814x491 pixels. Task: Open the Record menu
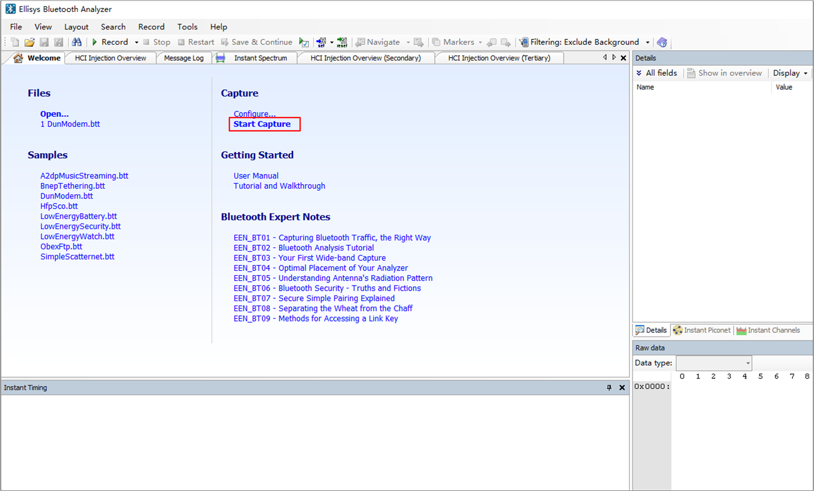click(x=151, y=27)
